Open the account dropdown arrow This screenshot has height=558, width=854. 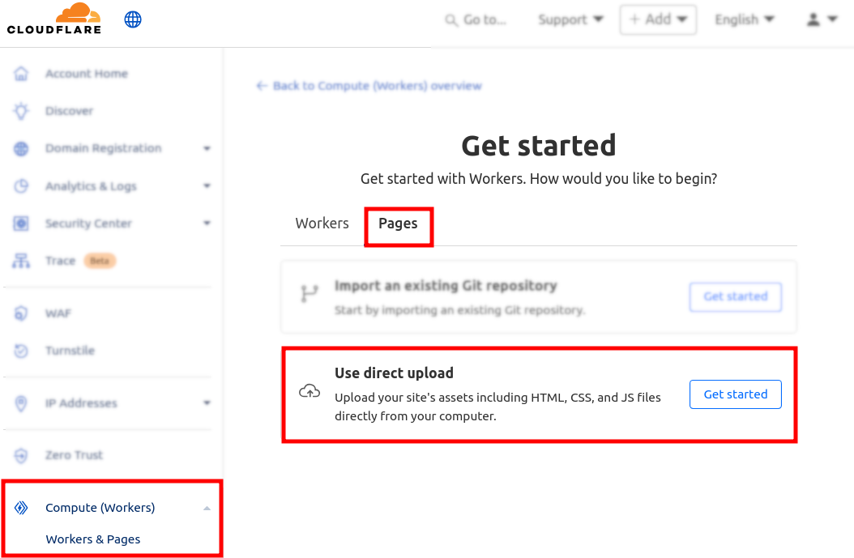(832, 19)
